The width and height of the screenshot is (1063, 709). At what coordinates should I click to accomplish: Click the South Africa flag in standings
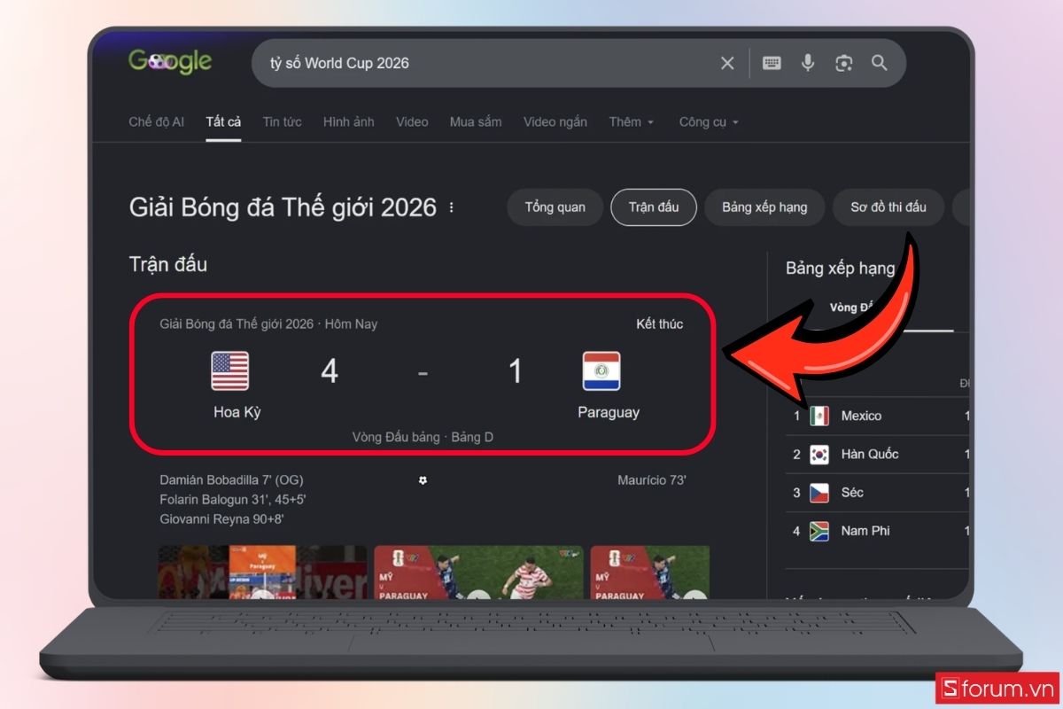pyautogui.click(x=819, y=531)
